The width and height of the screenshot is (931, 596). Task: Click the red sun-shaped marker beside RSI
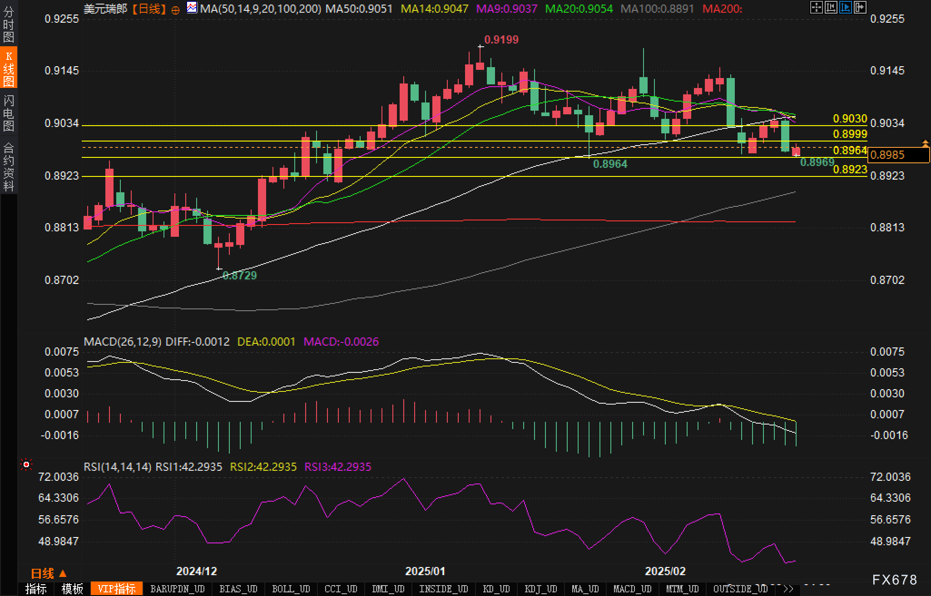(27, 464)
